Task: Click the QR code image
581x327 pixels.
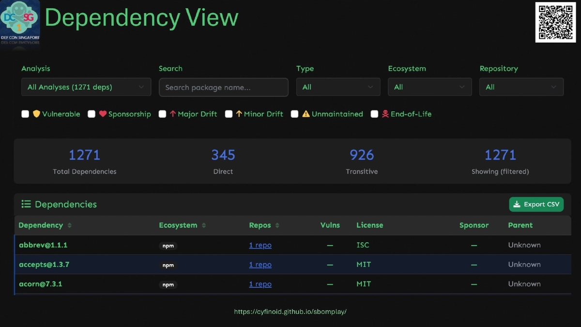Action: (x=555, y=22)
